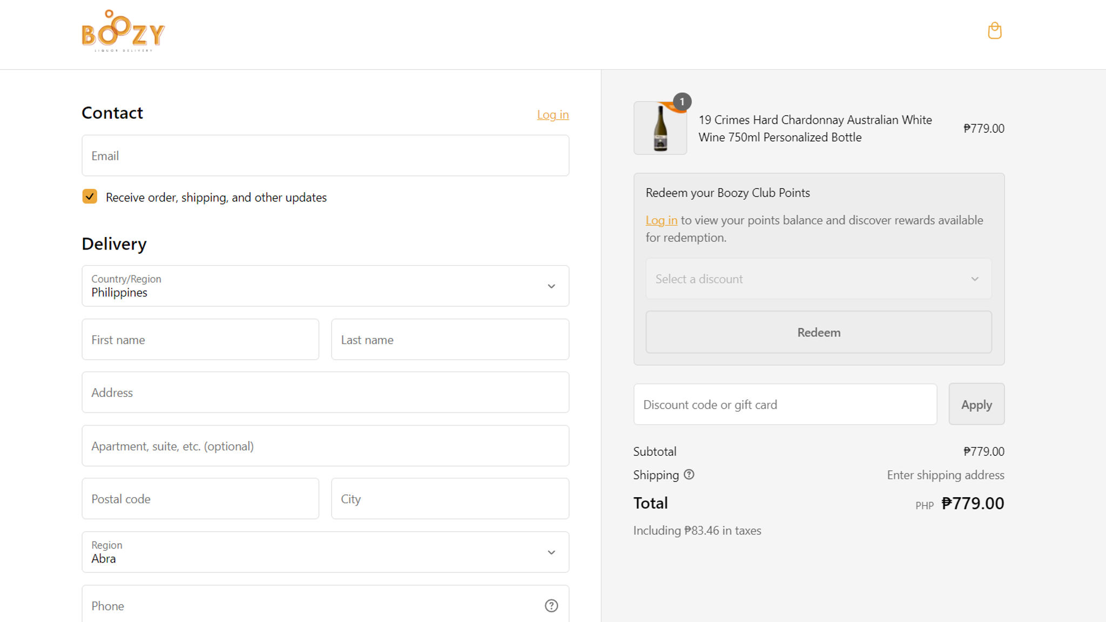Click the Apply discount code button
This screenshot has height=622, width=1106.
click(977, 404)
